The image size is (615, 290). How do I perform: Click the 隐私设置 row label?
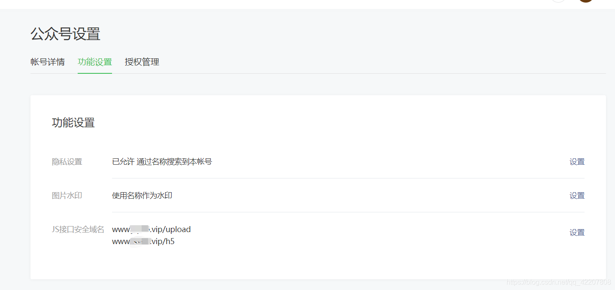click(x=67, y=162)
